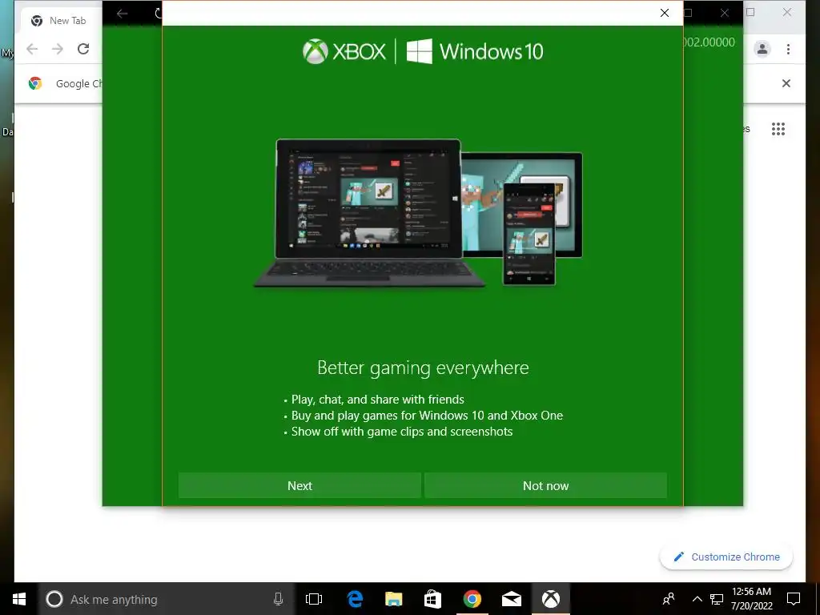Close the Xbox app window behind dialog

click(x=724, y=13)
